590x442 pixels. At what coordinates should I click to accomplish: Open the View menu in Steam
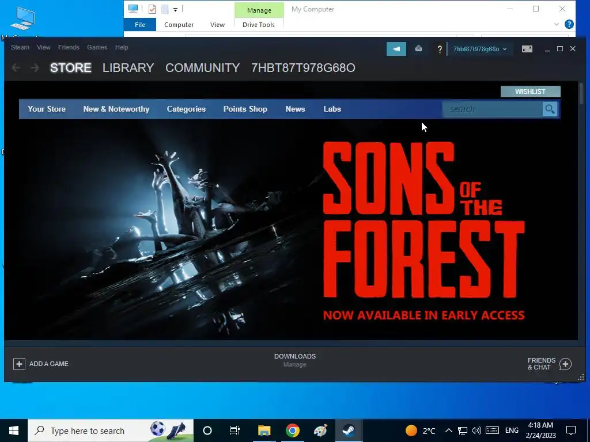[x=44, y=47]
